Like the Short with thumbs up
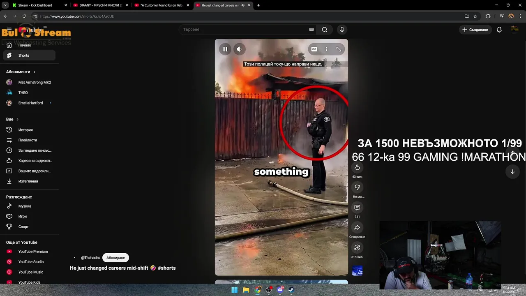This screenshot has height=296, width=526. (x=357, y=167)
